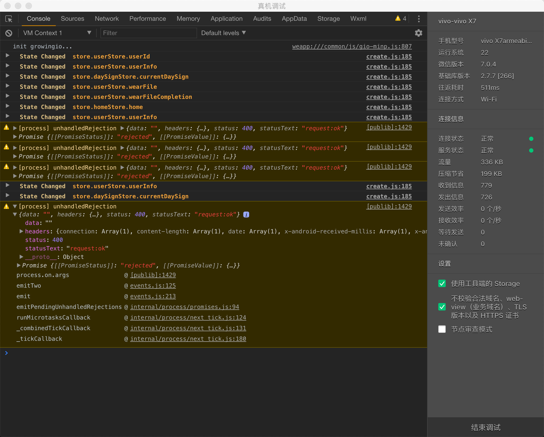Enable 节点审查模式 checkbox
The height and width of the screenshot is (437, 544).
click(442, 329)
